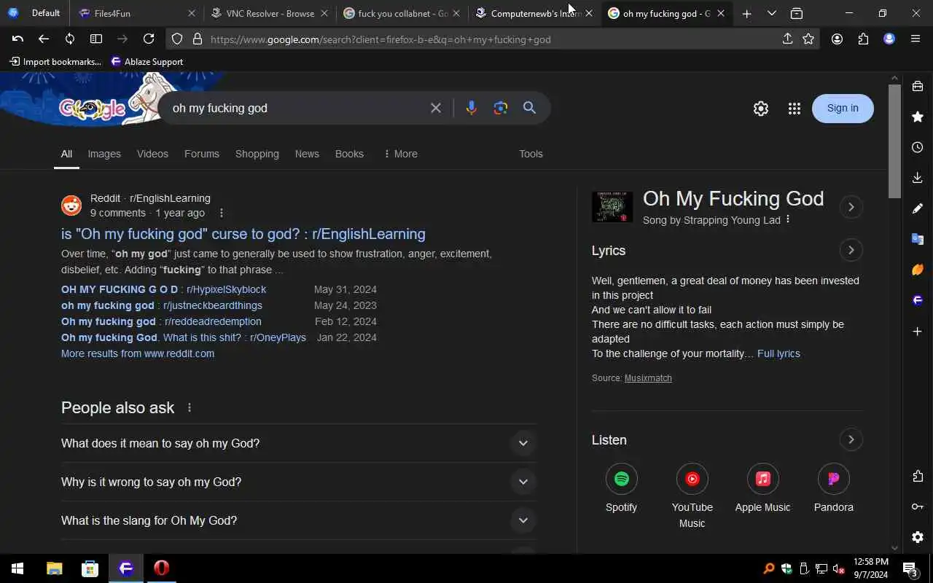Viewport: 933px width, 583px height.
Task: Open Google quick settings gear
Action: click(761, 109)
